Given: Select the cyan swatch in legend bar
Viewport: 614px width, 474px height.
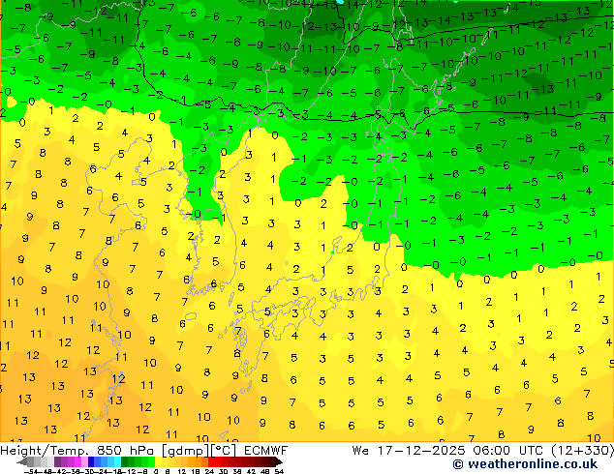Looking at the screenshot, I should tap(117, 461).
